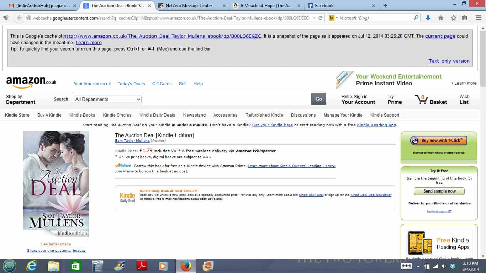
Task: Switch to the IndieAuthorHub Gmail tab
Action: (42, 5)
